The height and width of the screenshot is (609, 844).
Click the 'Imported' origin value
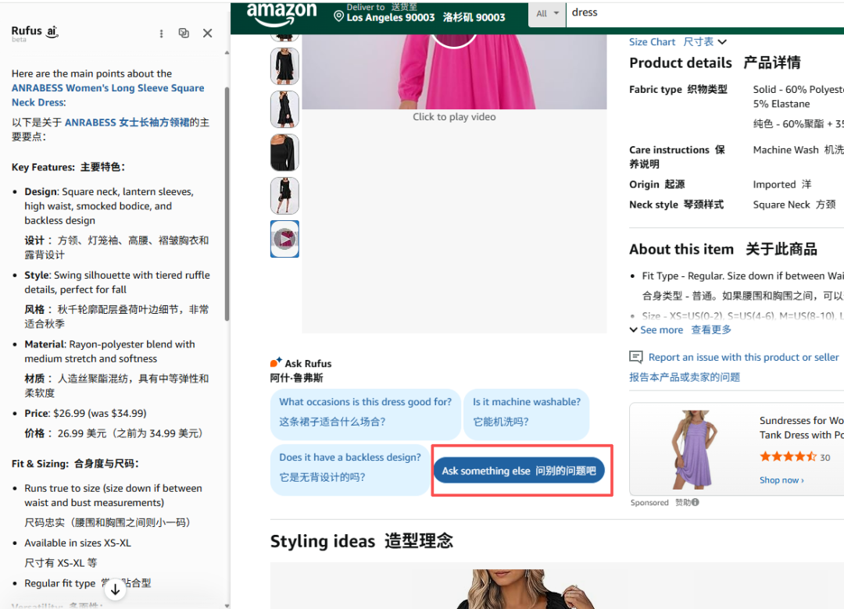point(774,184)
